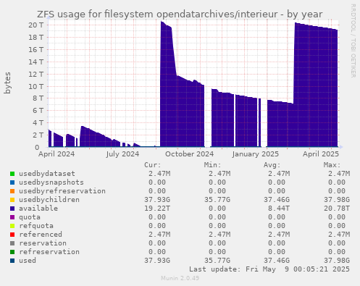
Task: Click the gray reservation color swatch
Action: click(12, 243)
